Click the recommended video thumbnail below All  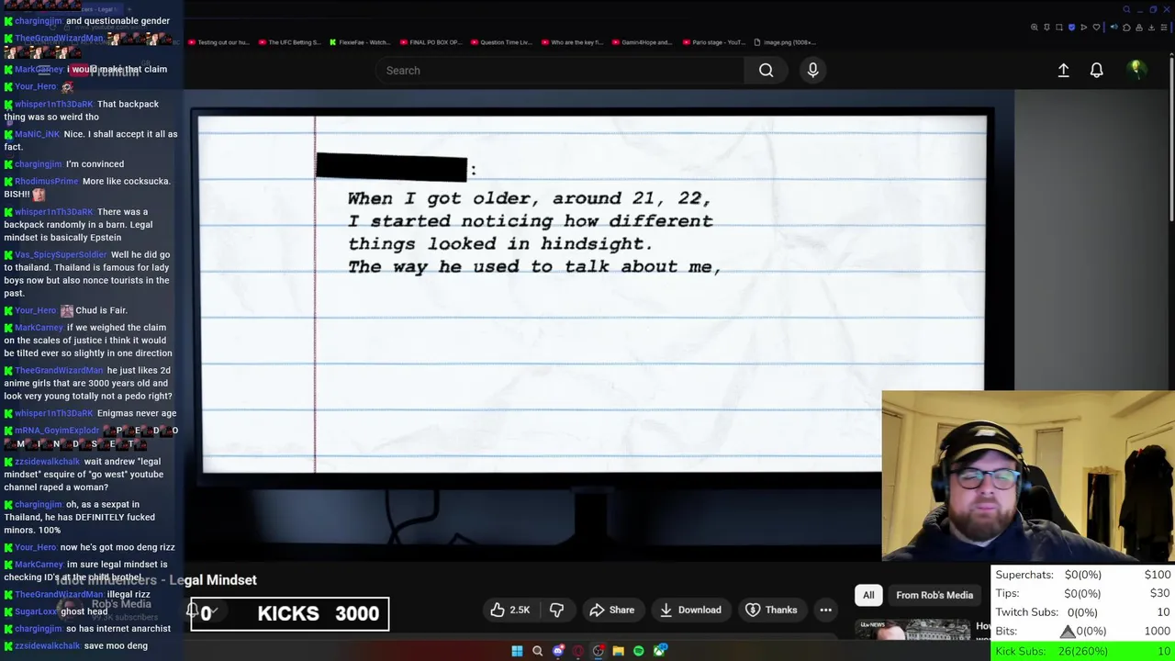[912, 630]
